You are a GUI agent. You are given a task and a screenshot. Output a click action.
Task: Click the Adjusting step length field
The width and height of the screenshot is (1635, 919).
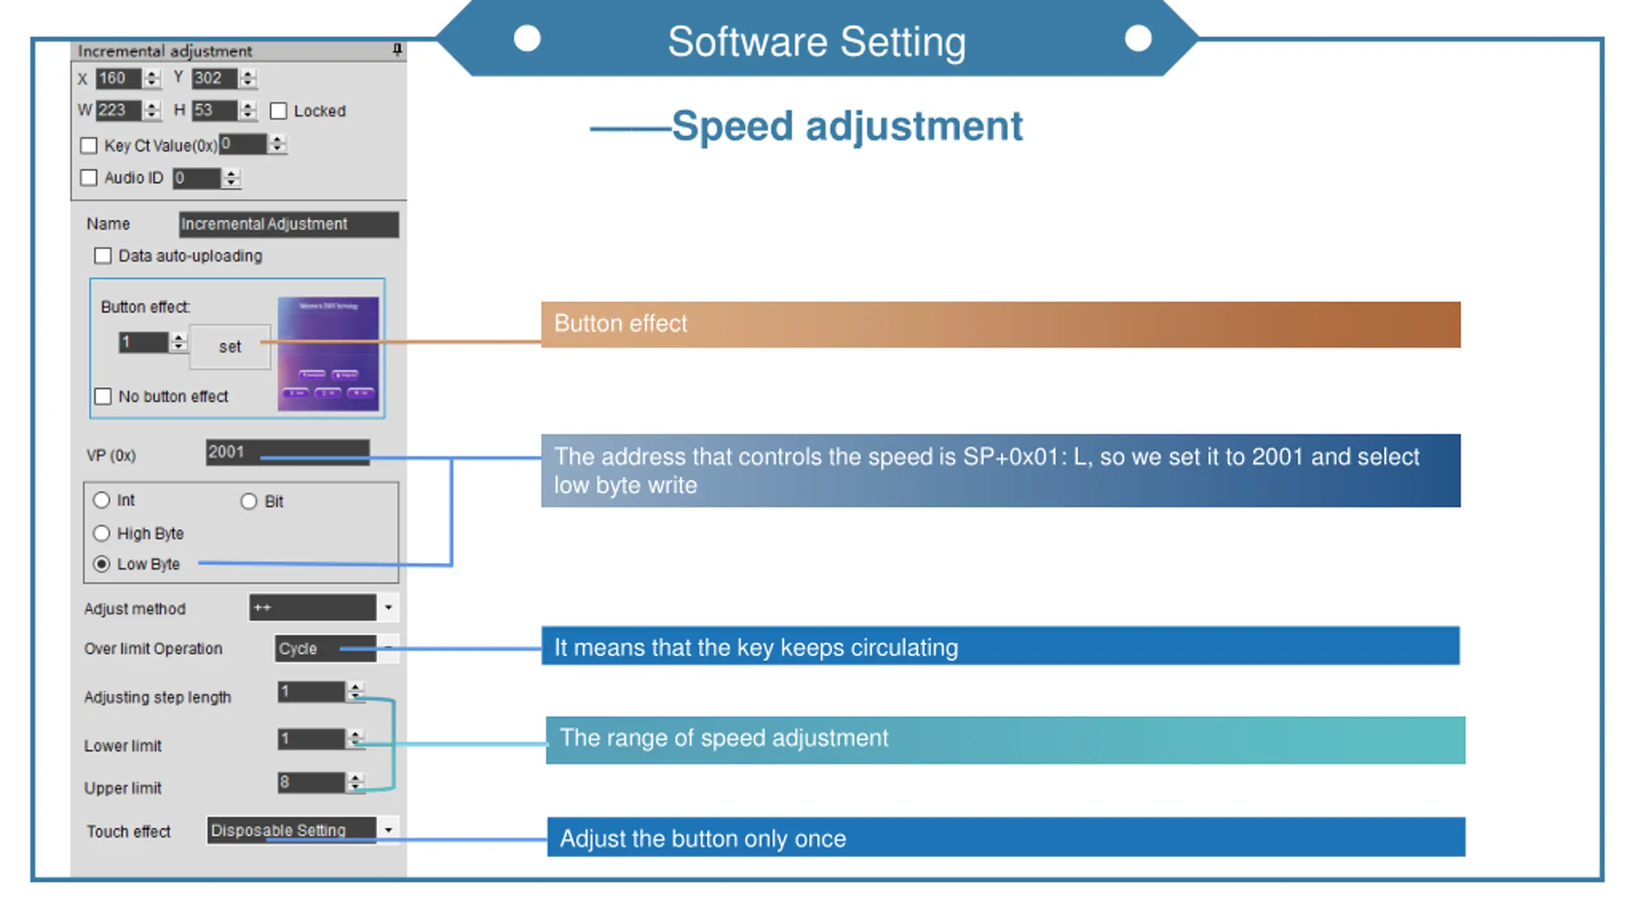pyautogui.click(x=312, y=692)
